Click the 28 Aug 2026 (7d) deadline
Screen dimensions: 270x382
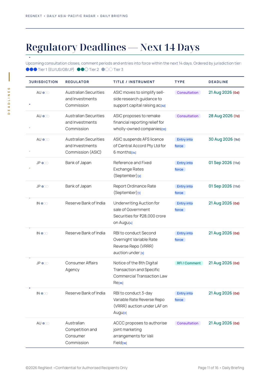click(x=224, y=116)
